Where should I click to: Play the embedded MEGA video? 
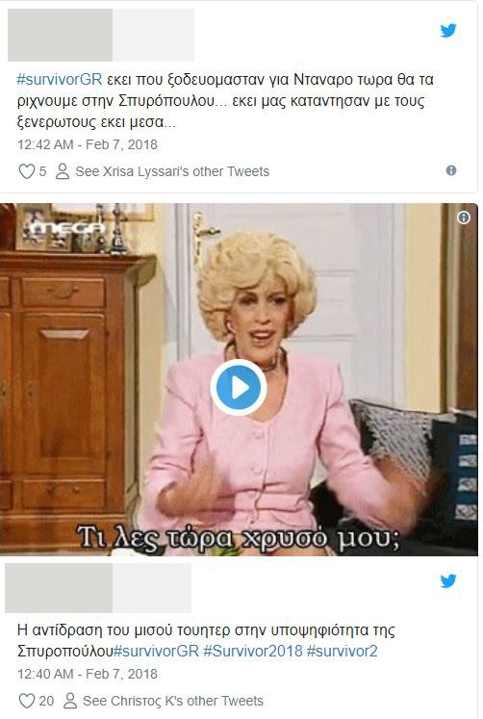pyautogui.click(x=239, y=388)
